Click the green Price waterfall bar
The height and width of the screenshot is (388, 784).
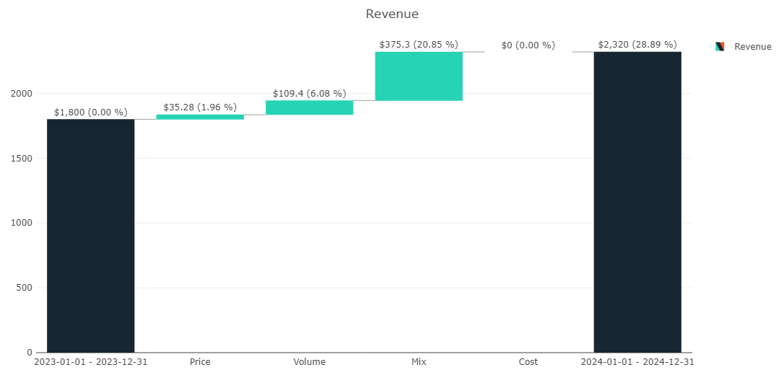pos(200,117)
